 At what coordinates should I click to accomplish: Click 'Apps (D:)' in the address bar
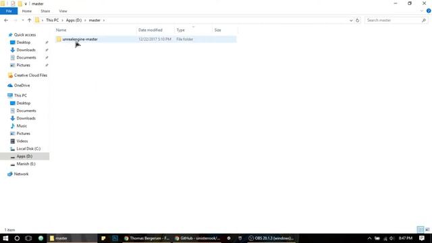[74, 20]
